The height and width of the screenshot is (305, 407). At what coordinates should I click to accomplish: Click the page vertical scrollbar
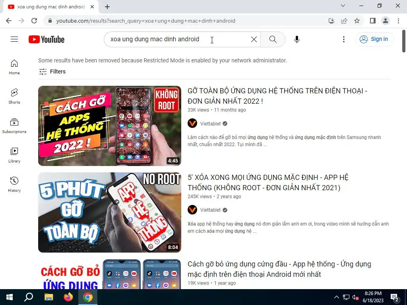click(x=404, y=41)
